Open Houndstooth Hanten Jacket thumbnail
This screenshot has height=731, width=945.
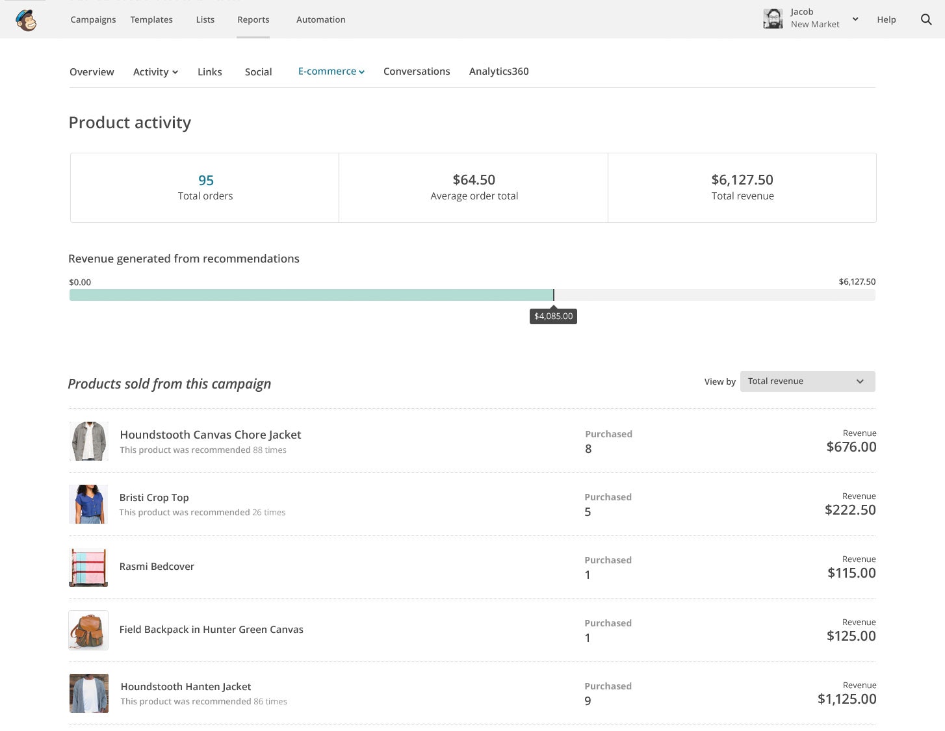[89, 693]
